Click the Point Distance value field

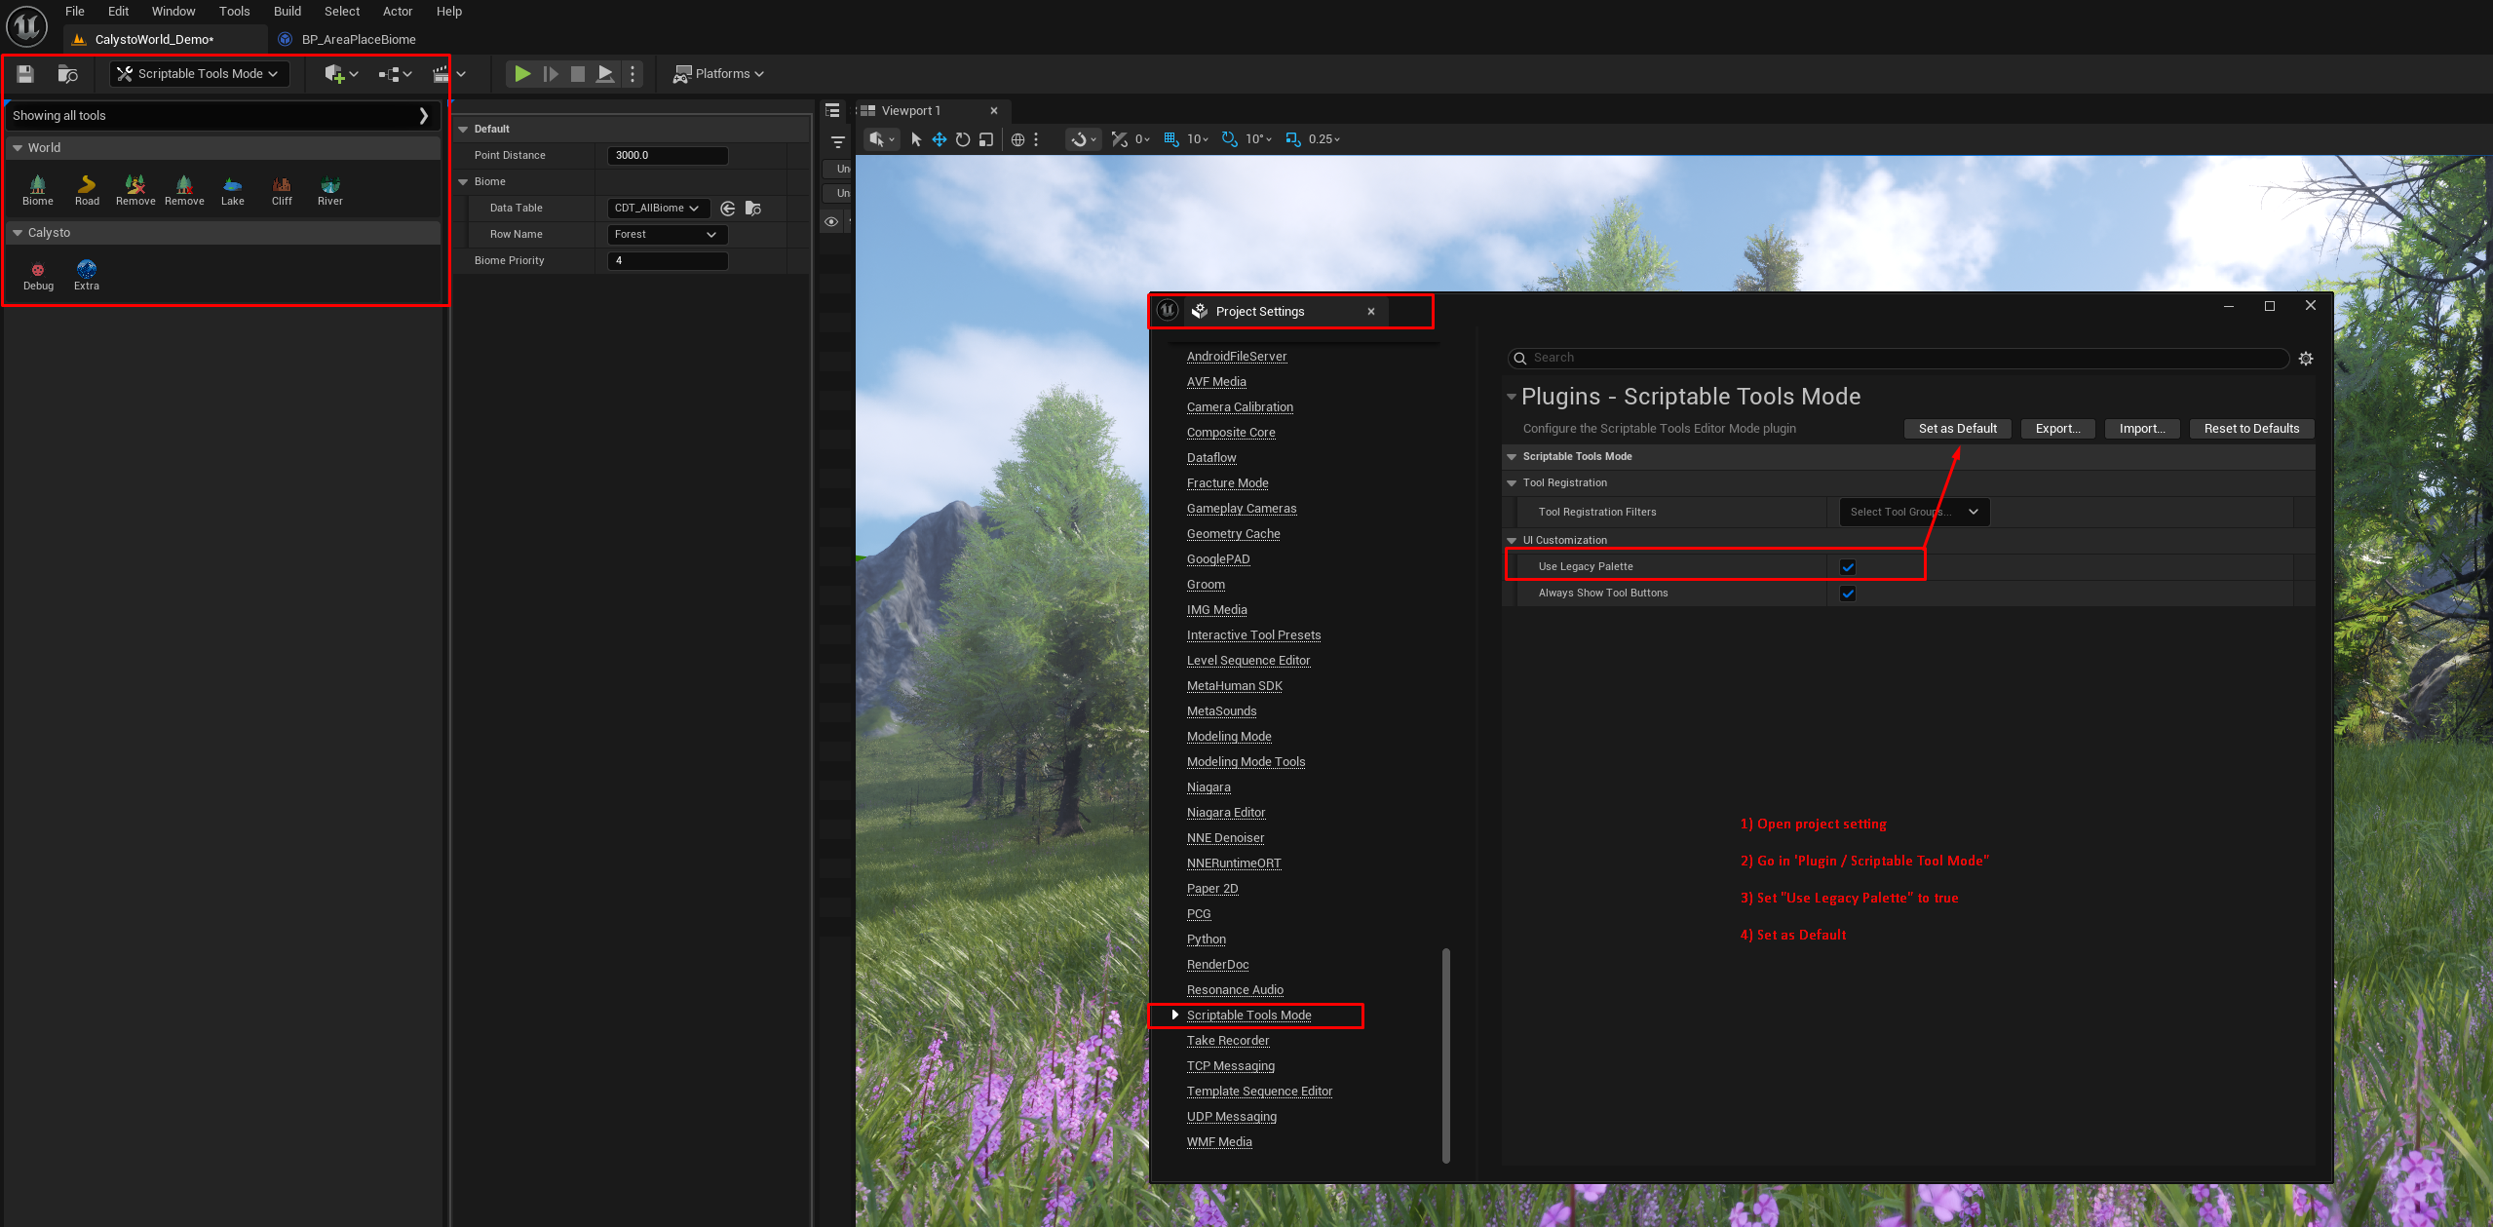[x=667, y=156]
